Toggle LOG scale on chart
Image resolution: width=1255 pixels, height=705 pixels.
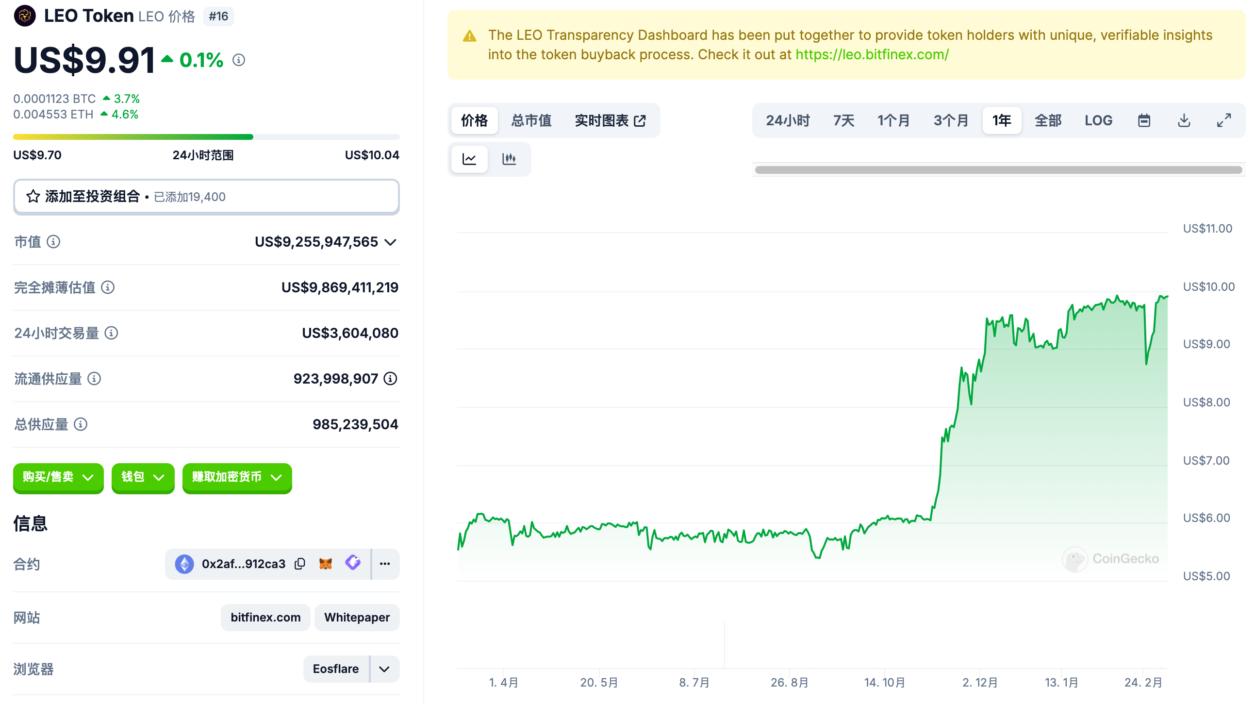click(1098, 120)
